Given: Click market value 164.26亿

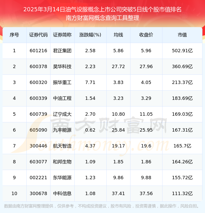Looking at the screenshot, I should pos(182,162).
